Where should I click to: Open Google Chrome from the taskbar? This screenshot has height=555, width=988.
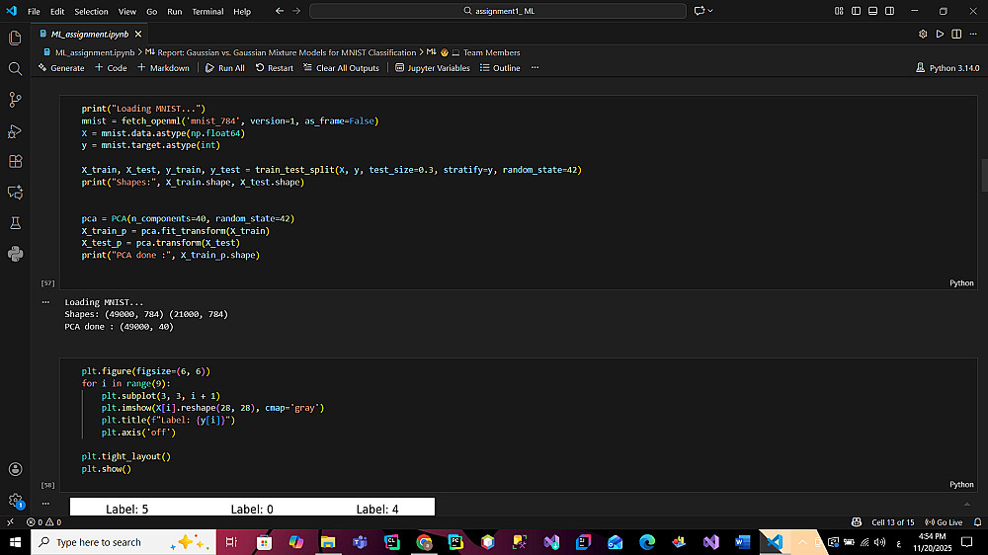(424, 542)
